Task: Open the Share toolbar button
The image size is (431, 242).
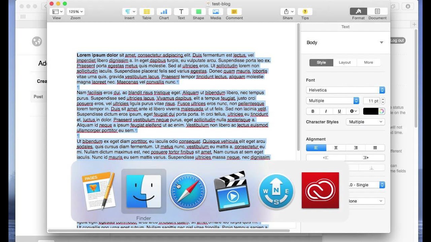Action: [288, 12]
